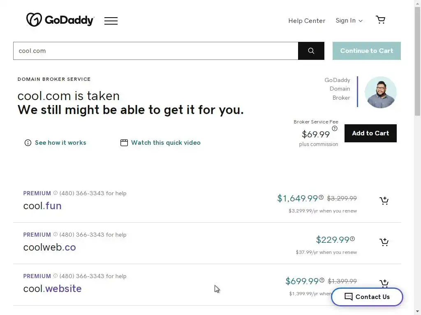Open the hamburger navigation menu
Image resolution: width=421 pixels, height=315 pixels.
click(111, 21)
